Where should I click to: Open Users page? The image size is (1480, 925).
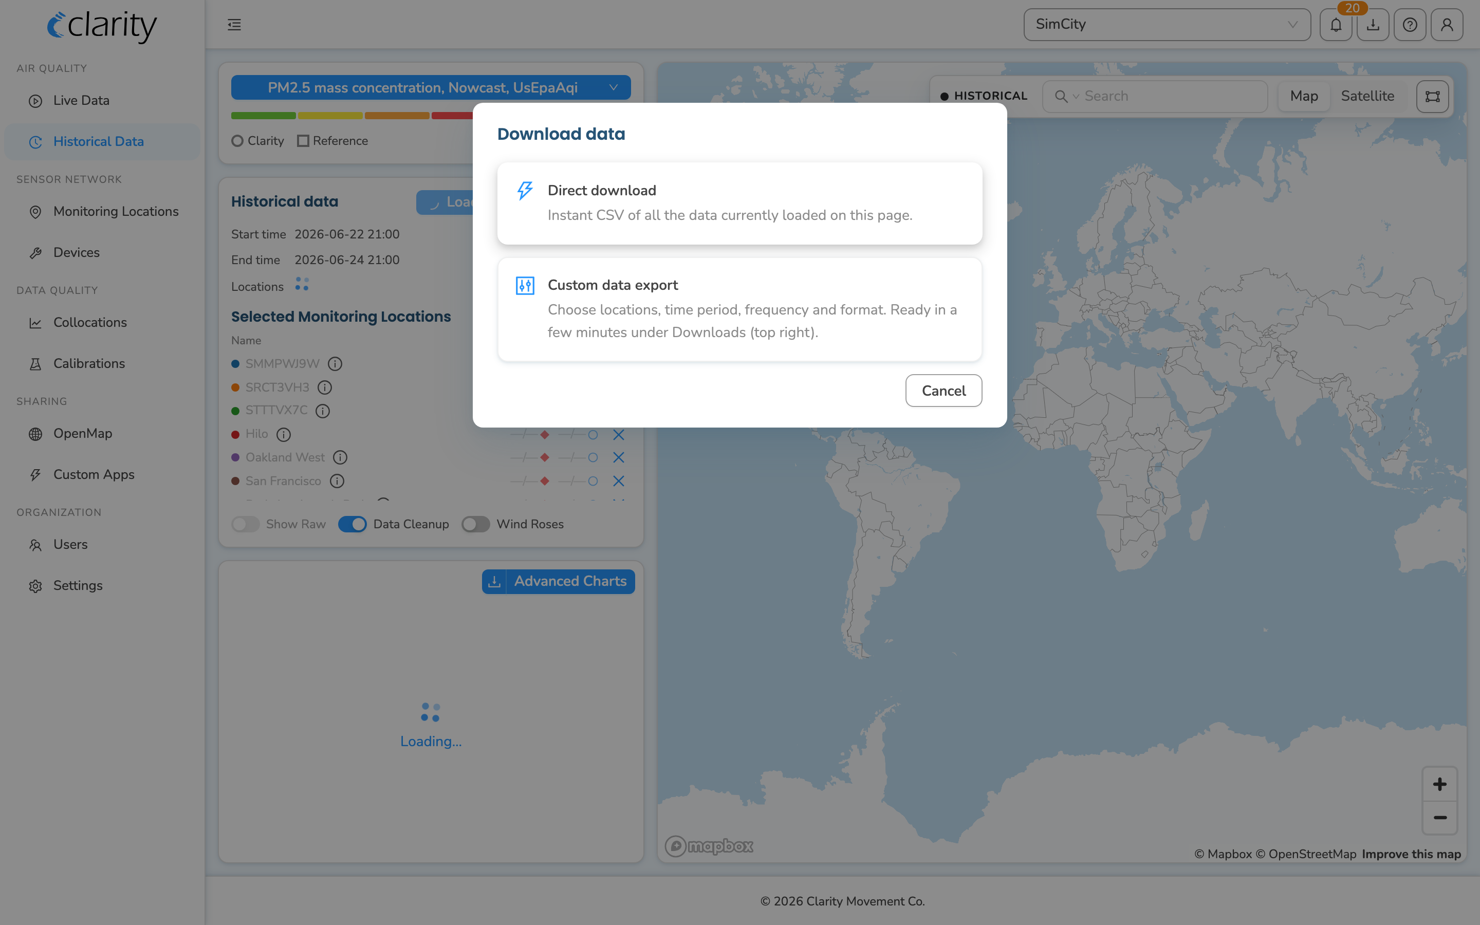(x=102, y=545)
